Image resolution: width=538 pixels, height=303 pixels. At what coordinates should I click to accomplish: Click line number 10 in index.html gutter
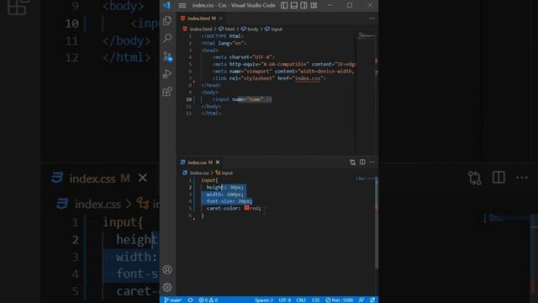(x=188, y=99)
